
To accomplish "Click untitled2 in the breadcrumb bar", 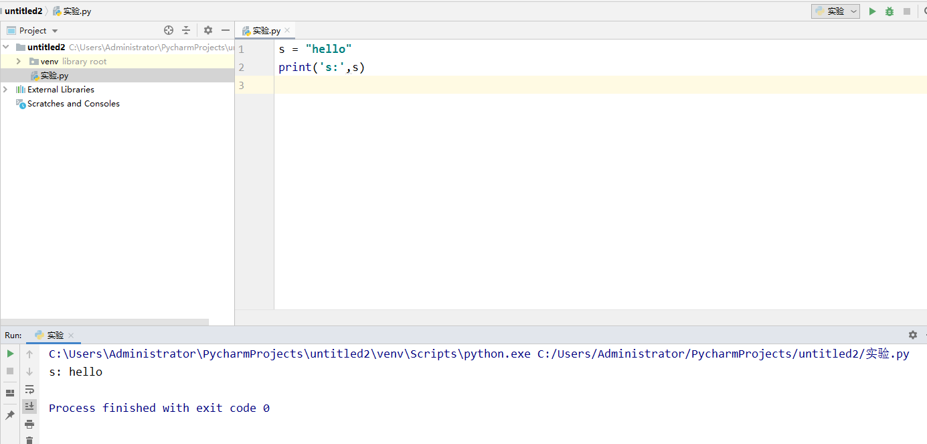I will (x=23, y=11).
